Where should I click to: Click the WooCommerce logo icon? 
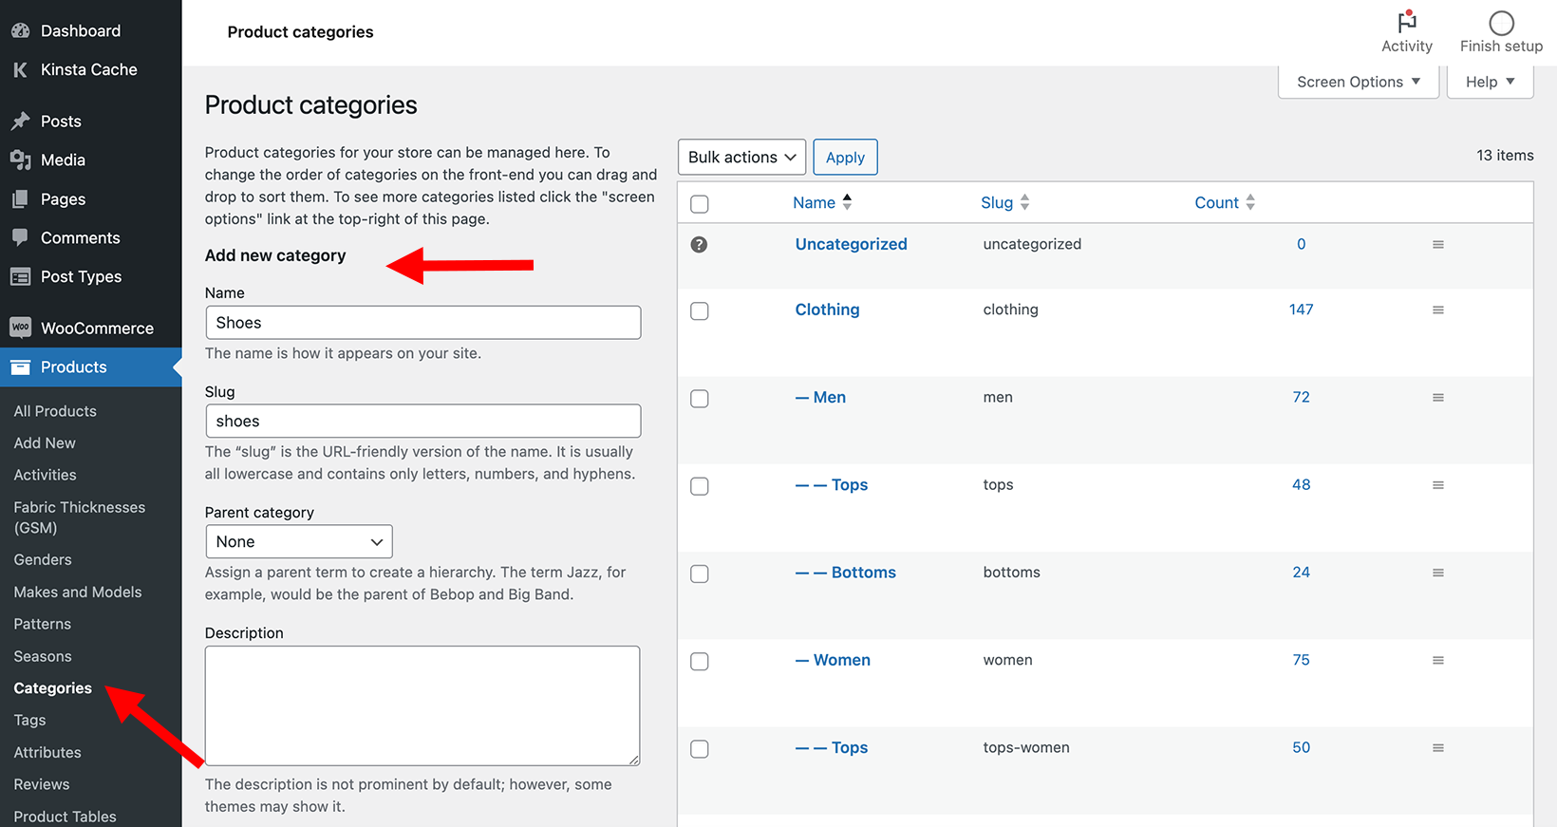pos(20,328)
